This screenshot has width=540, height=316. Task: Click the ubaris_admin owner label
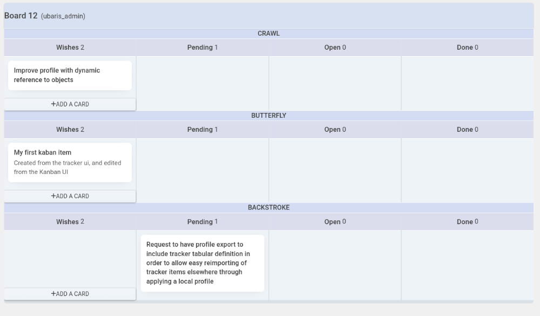(x=63, y=16)
